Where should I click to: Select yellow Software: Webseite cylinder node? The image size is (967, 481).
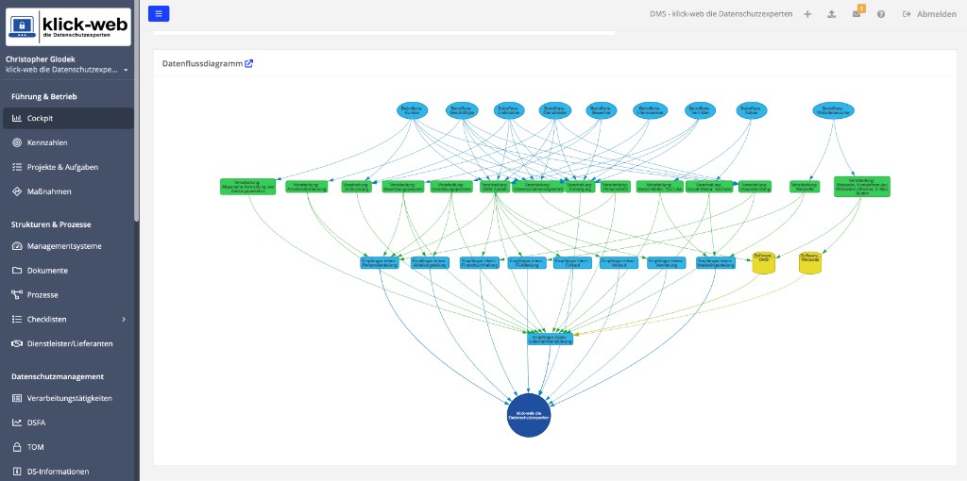pyautogui.click(x=809, y=263)
